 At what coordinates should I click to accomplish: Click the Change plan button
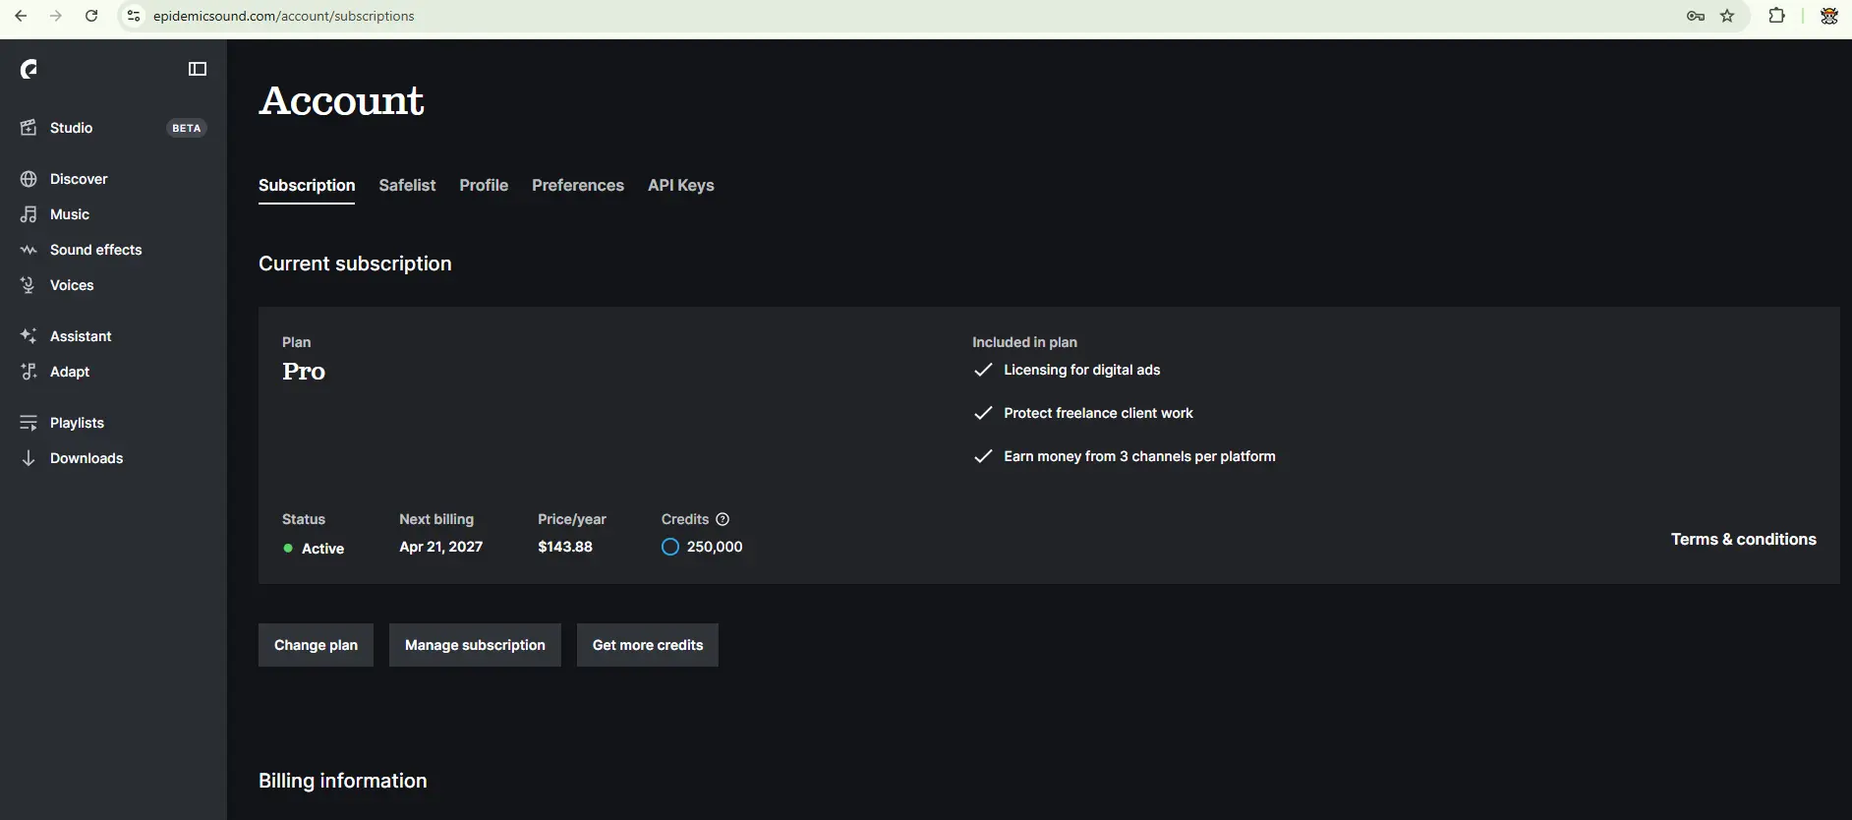click(x=316, y=645)
